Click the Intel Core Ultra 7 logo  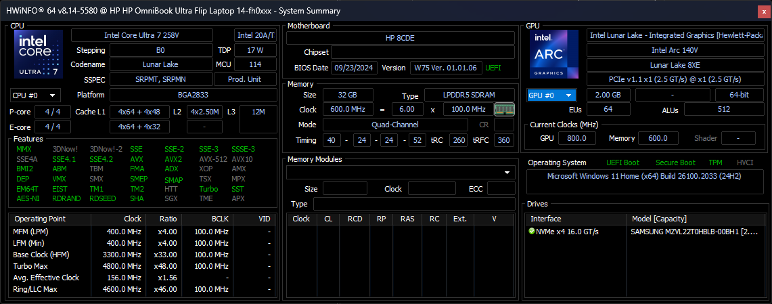(x=39, y=53)
